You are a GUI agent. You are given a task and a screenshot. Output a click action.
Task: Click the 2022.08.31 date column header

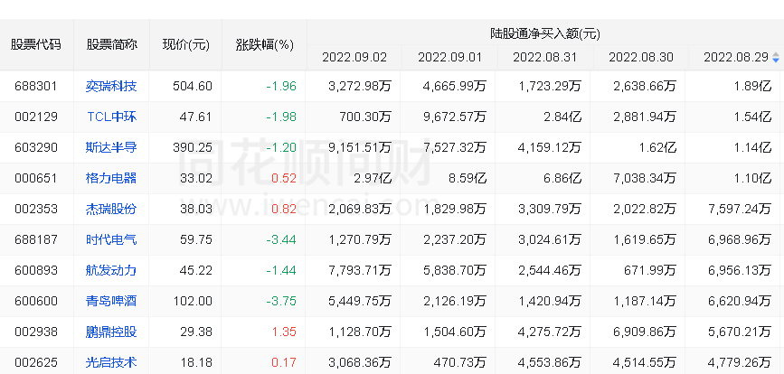545,57
